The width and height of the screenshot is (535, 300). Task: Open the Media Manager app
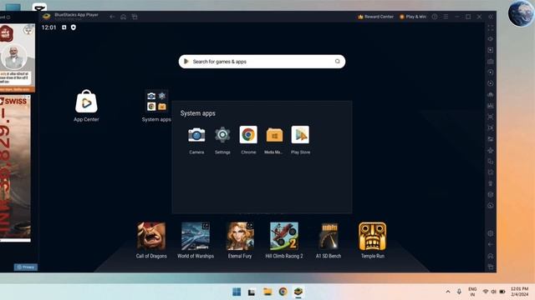(x=274, y=135)
